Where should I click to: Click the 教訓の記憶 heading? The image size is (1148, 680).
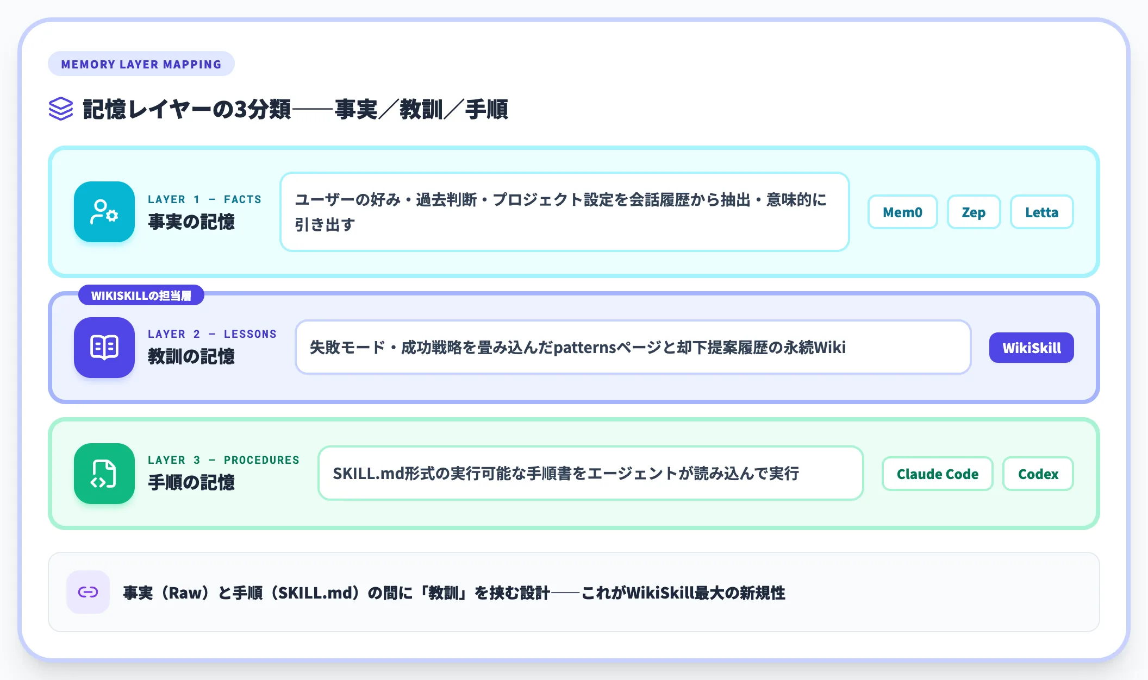191,356
